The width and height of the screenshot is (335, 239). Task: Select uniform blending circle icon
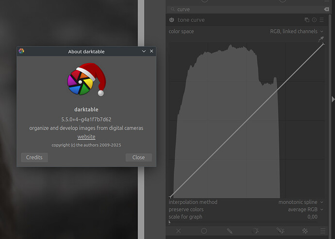pos(204,231)
